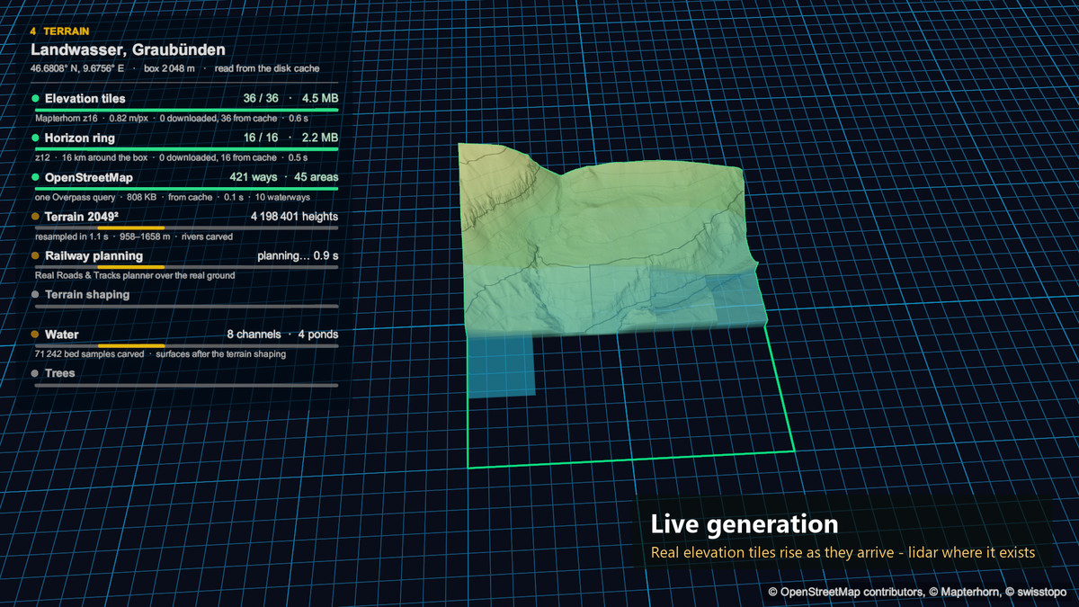This screenshot has width=1079, height=607.
Task: Click the "421 ways" value
Action: 254,177
